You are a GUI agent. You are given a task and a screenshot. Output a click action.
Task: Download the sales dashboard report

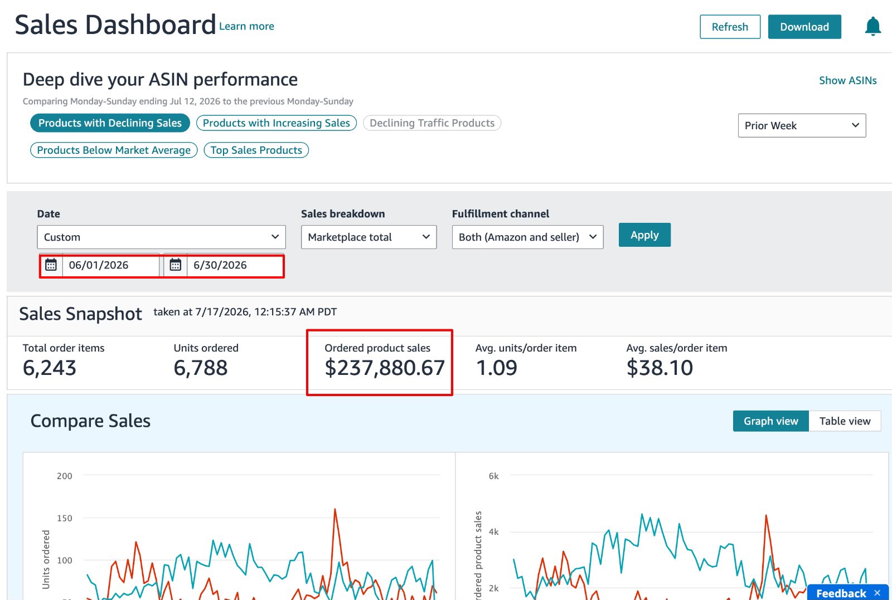(804, 27)
